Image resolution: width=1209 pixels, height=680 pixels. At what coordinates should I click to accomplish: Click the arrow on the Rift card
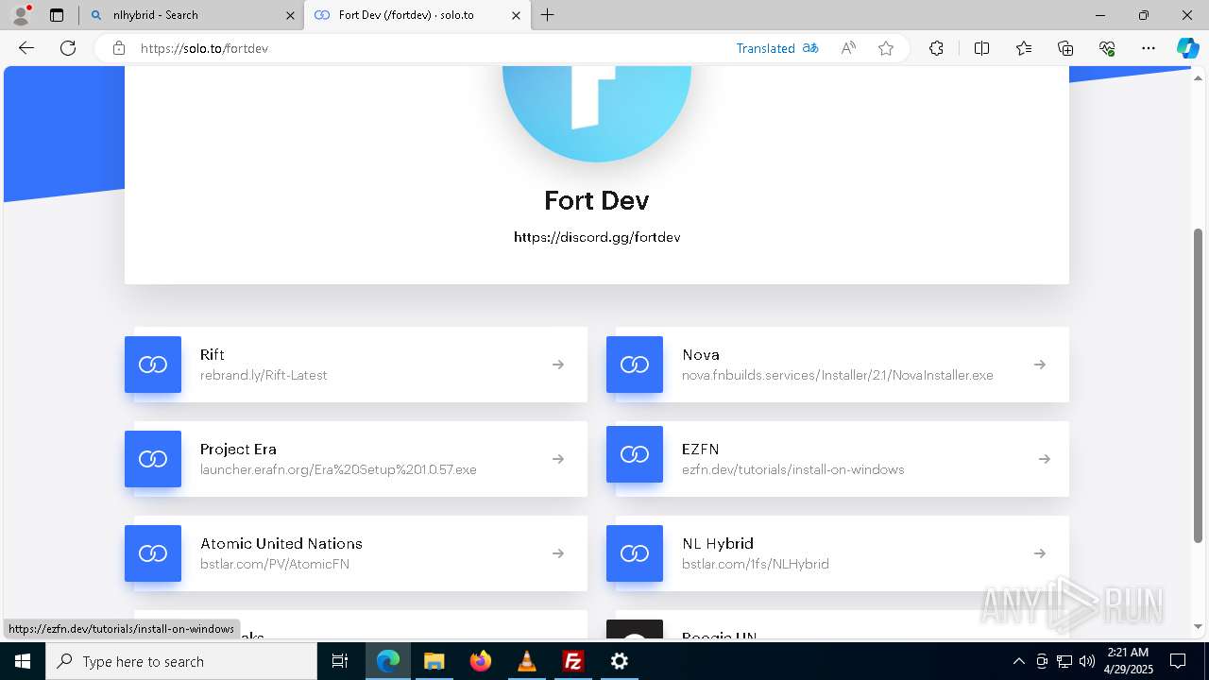click(558, 365)
